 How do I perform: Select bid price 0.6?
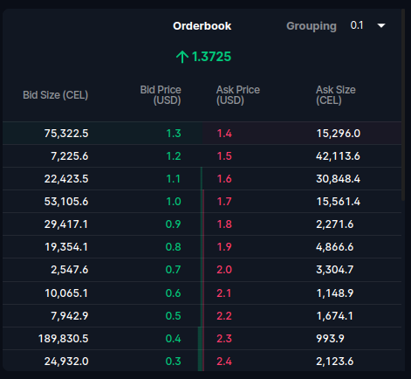[173, 293]
